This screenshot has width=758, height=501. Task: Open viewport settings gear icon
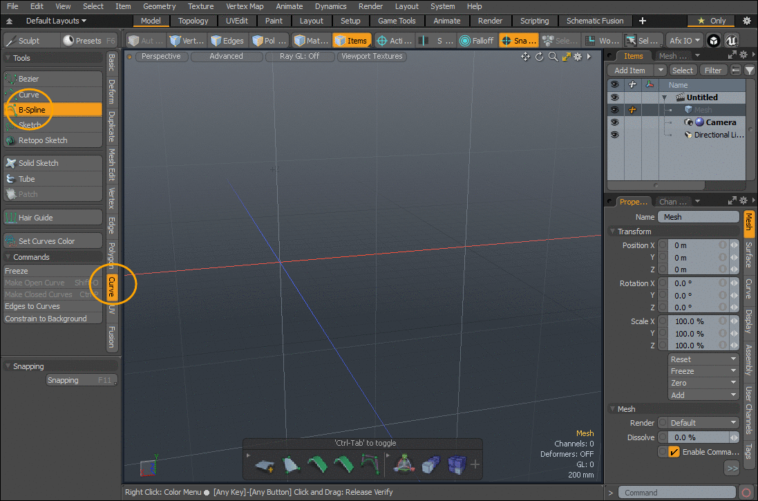click(x=578, y=57)
